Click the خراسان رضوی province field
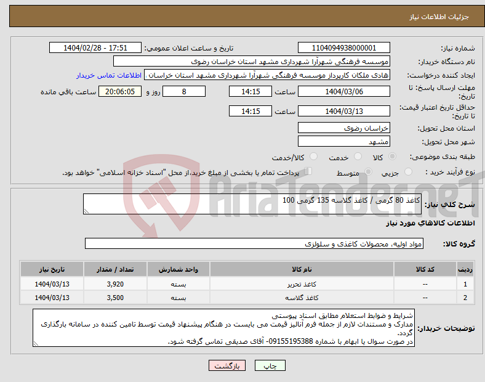 343,128
